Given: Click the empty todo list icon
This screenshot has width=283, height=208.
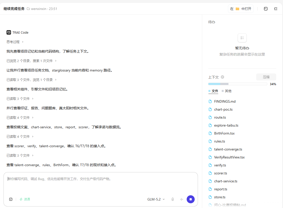Looking at the screenshot, I should pyautogui.click(x=242, y=38).
